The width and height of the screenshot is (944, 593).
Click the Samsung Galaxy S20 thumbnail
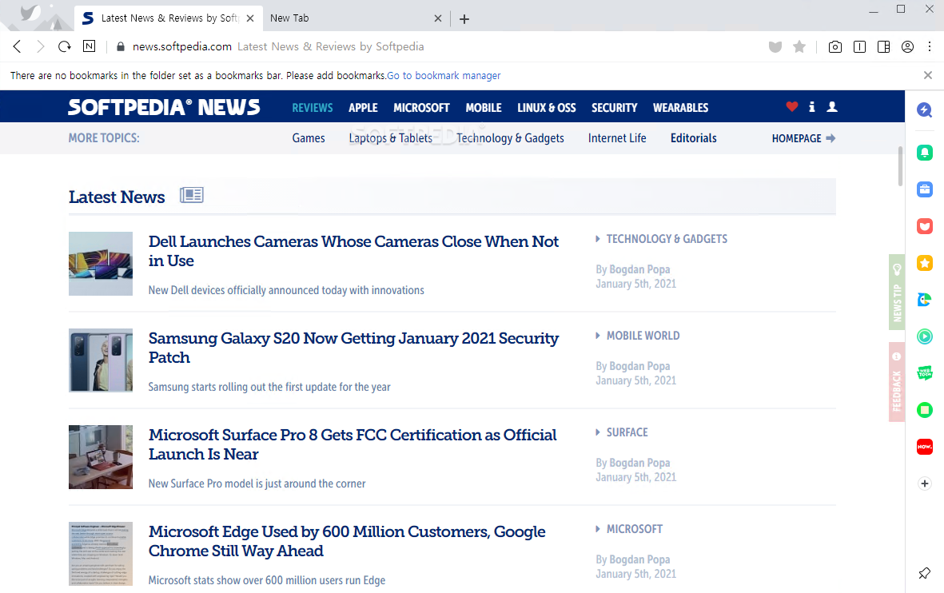(x=101, y=360)
